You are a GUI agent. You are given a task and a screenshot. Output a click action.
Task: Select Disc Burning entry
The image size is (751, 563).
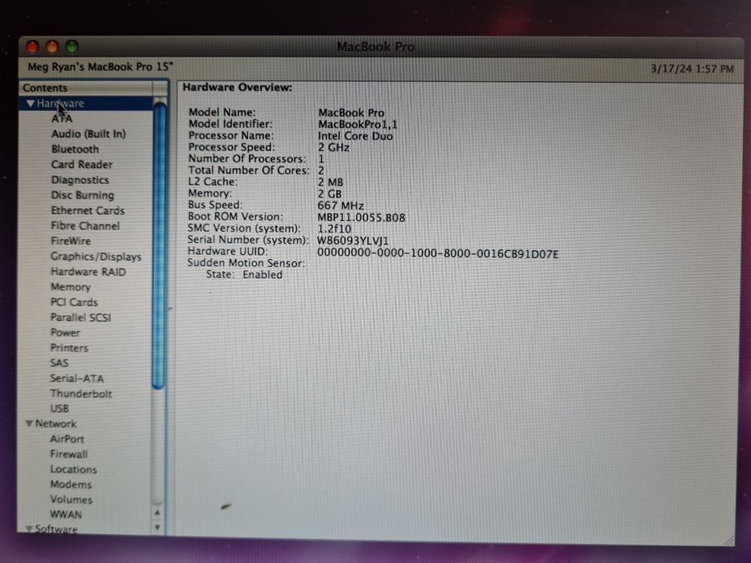[x=83, y=195]
